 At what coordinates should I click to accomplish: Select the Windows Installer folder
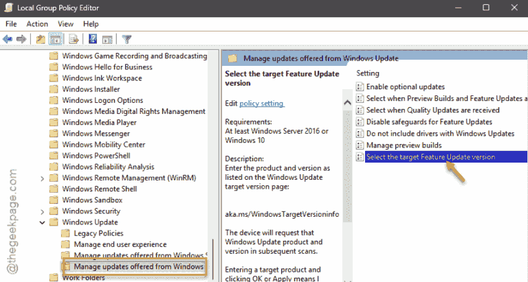pos(91,89)
